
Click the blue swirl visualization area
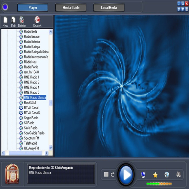pos(122,86)
